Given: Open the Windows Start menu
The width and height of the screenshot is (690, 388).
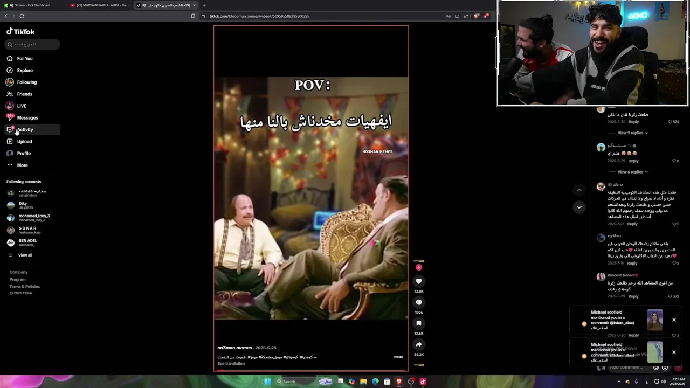Looking at the screenshot, I should coord(267,382).
